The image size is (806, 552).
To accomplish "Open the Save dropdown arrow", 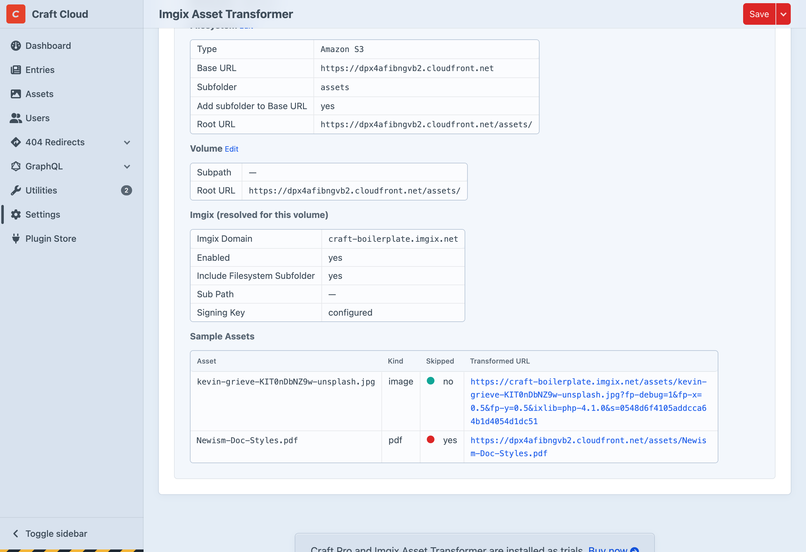I will 783,14.
